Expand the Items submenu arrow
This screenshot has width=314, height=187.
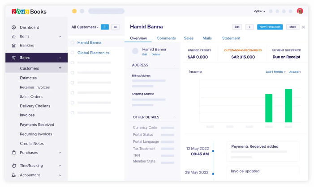tap(60, 37)
